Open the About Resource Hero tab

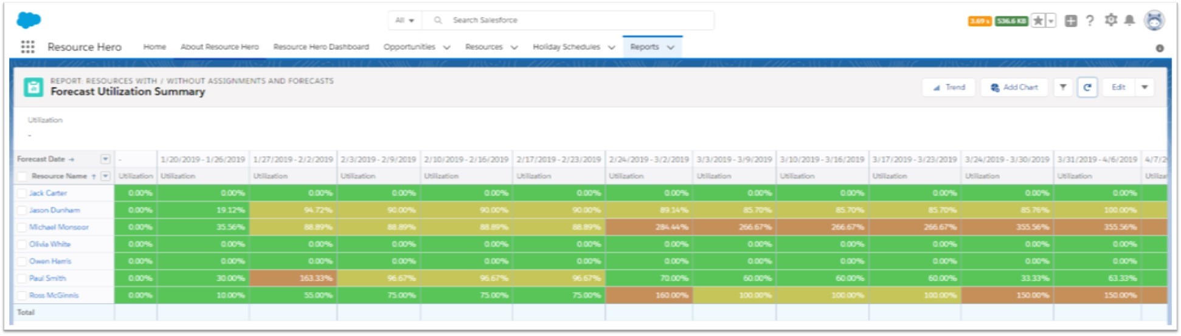[x=220, y=47]
